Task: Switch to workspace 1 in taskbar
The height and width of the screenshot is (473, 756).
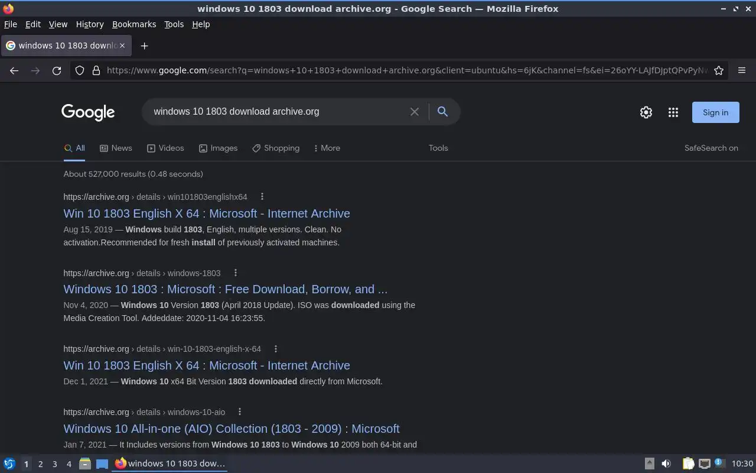Action: pyautogui.click(x=26, y=464)
